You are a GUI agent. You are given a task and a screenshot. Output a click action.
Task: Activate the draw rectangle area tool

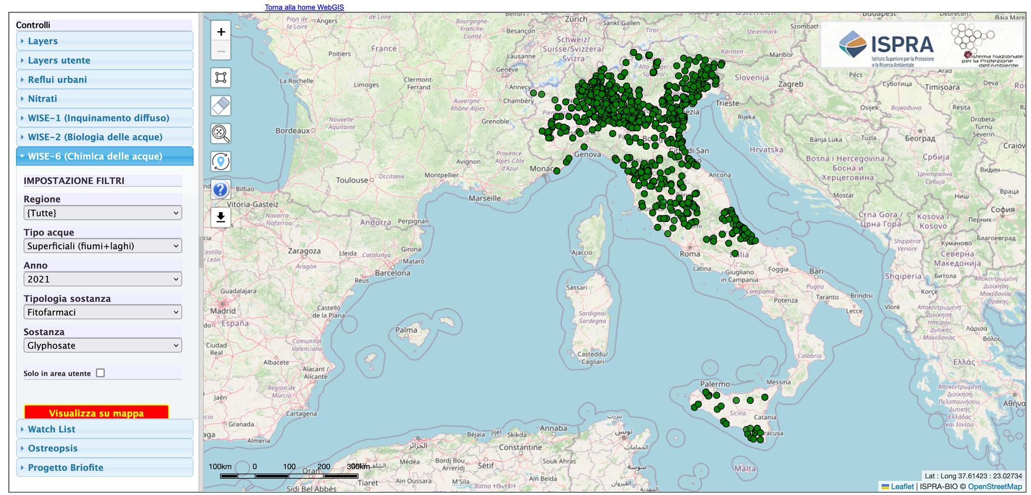click(221, 78)
